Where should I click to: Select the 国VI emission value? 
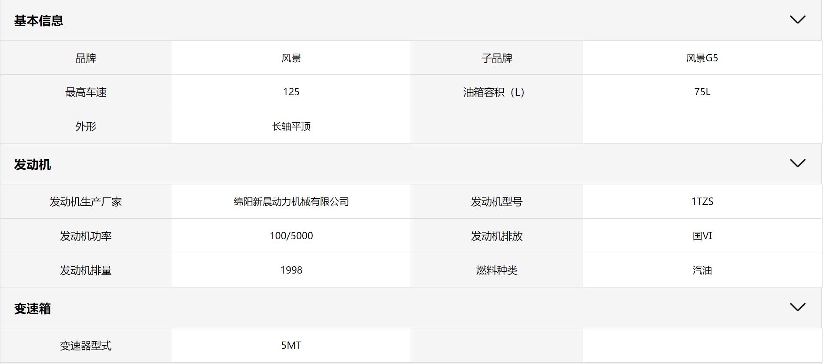click(702, 236)
